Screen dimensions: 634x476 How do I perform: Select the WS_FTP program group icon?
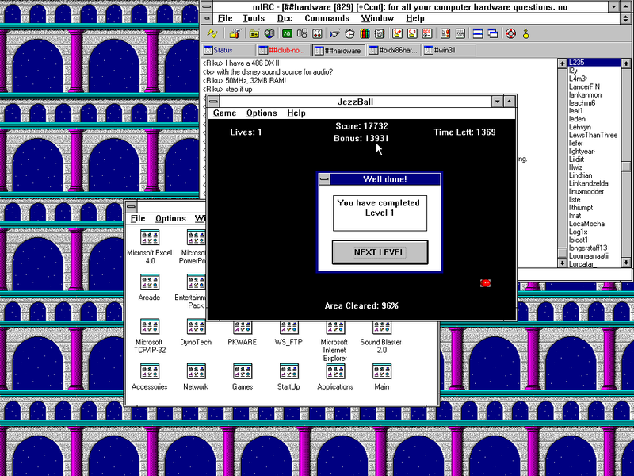click(x=288, y=328)
